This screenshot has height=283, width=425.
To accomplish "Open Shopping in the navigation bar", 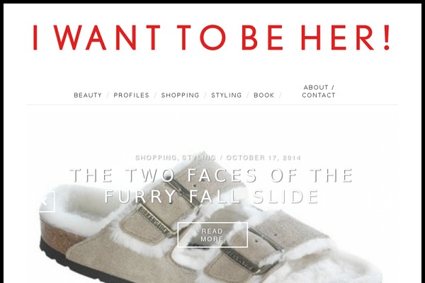I will click(x=180, y=96).
